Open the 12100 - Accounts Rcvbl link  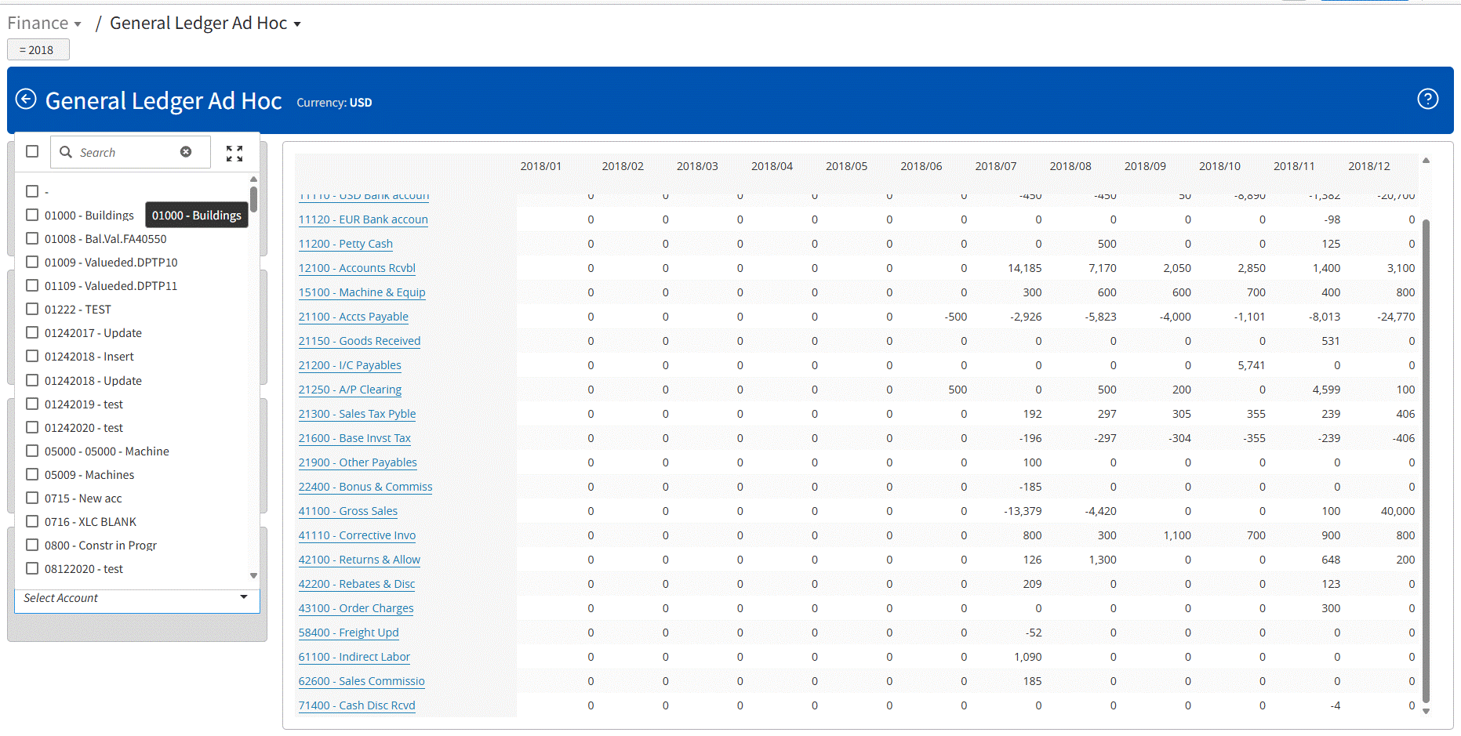click(357, 268)
